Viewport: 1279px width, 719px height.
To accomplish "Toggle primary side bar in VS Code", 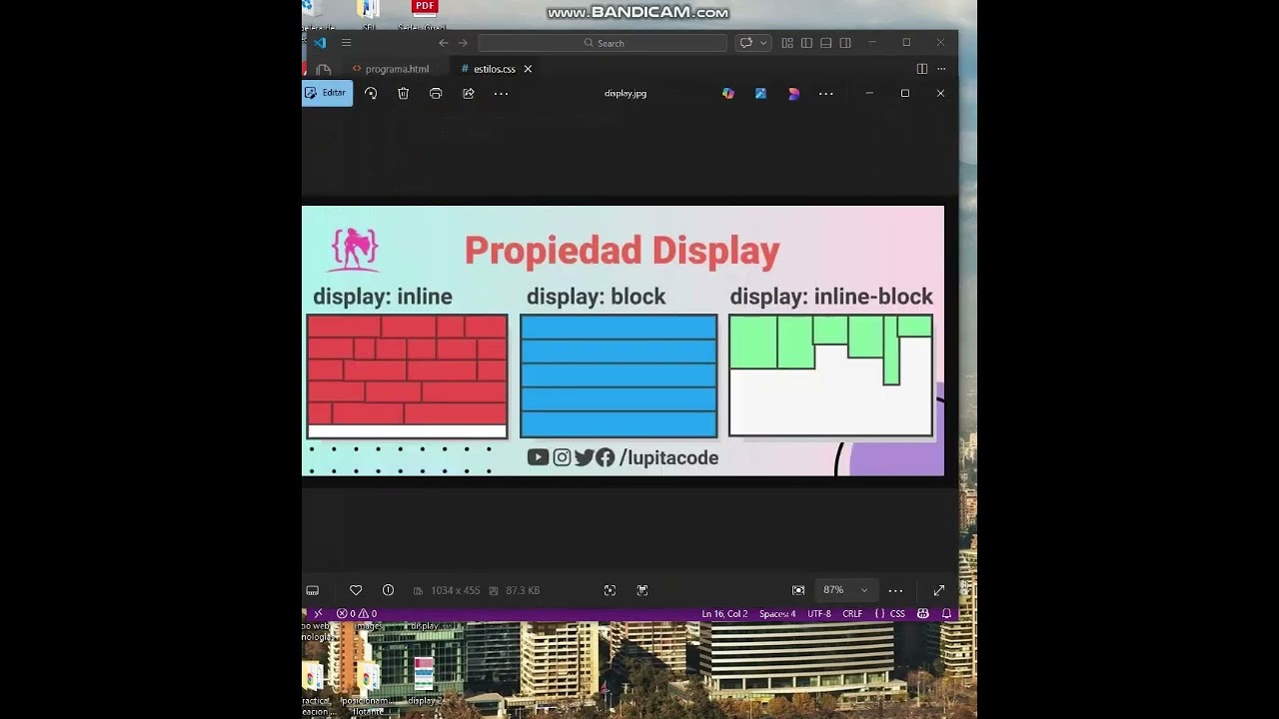I will [806, 43].
